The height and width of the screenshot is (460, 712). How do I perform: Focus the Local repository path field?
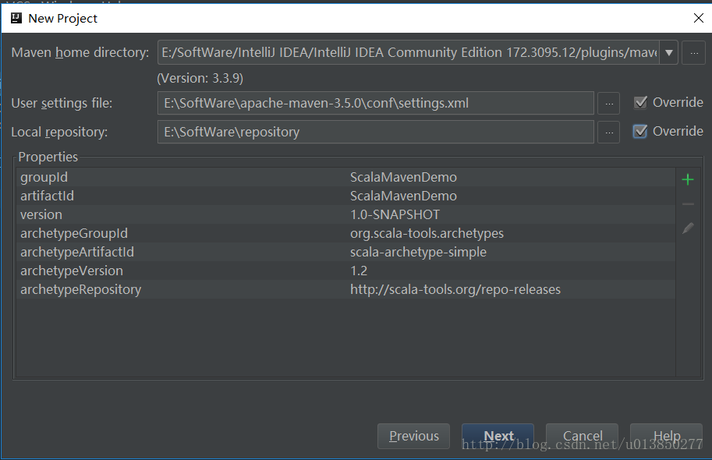pos(376,132)
